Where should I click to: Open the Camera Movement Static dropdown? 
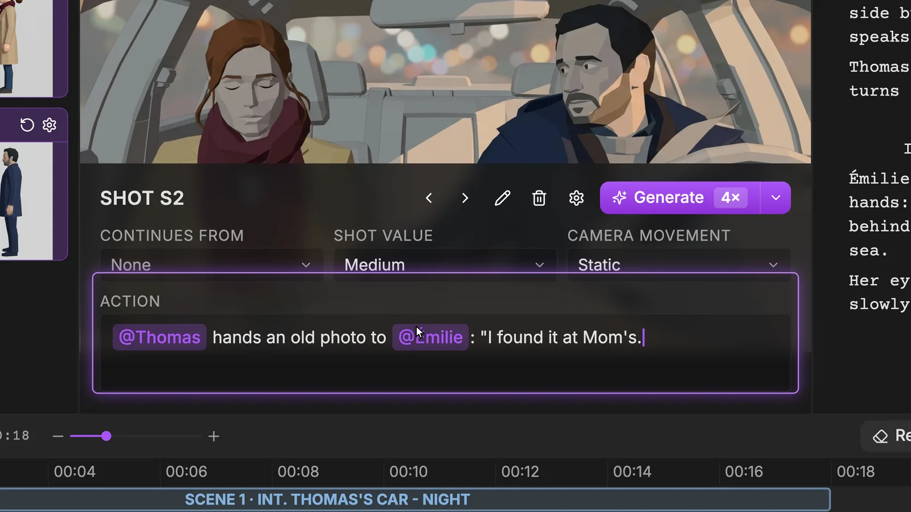679,265
